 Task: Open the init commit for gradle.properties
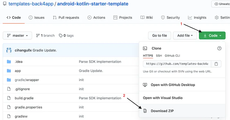(81, 107)
